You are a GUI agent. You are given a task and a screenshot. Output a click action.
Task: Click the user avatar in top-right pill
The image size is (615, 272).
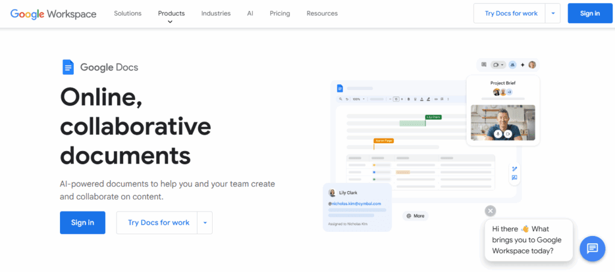pyautogui.click(x=532, y=65)
